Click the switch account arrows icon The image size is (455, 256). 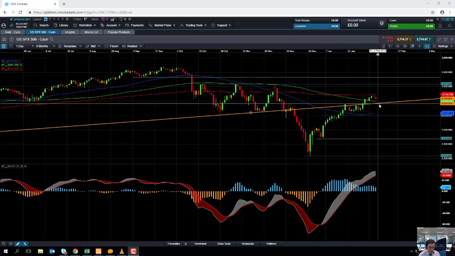coord(11,25)
